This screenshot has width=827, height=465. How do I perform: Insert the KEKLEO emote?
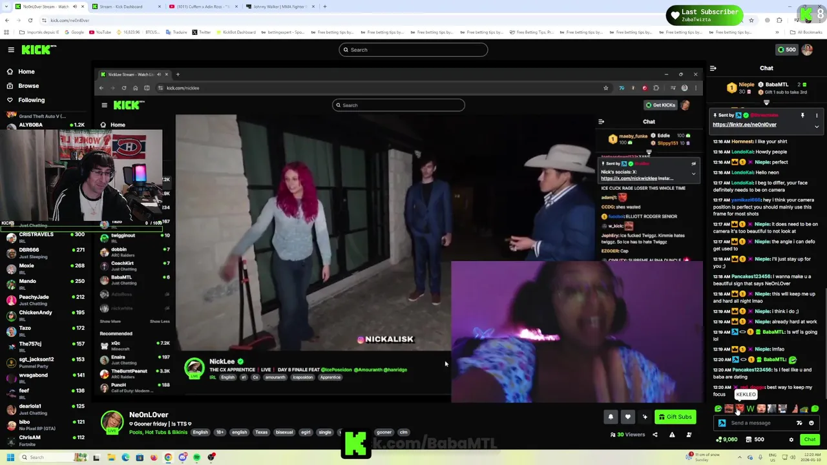click(x=740, y=409)
